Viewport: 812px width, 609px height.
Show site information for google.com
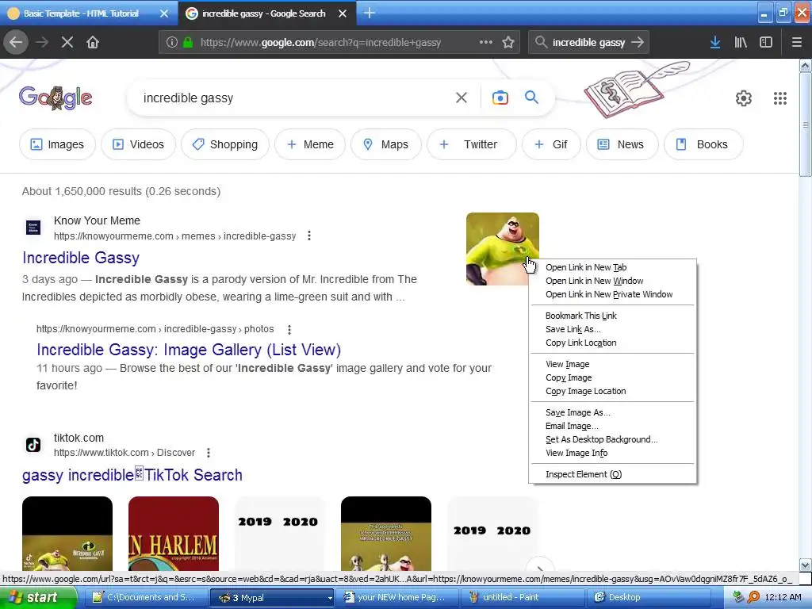(x=172, y=43)
